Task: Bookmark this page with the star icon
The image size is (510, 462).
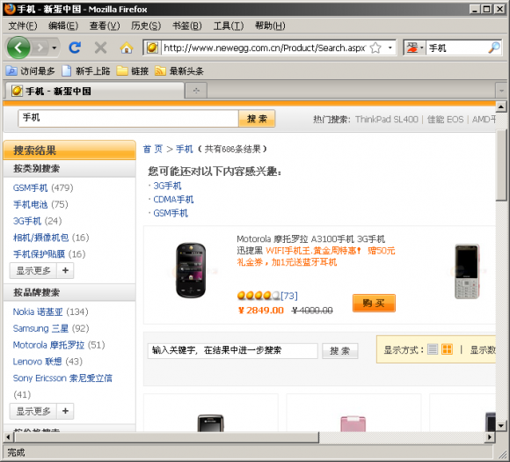Action: coord(375,48)
